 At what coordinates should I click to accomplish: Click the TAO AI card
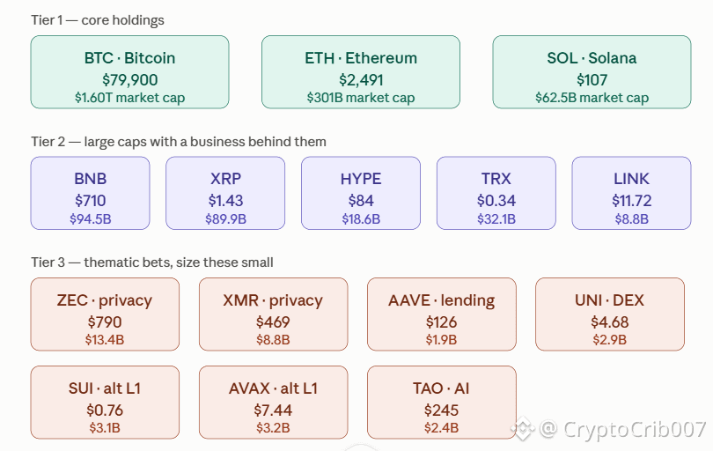(x=442, y=403)
